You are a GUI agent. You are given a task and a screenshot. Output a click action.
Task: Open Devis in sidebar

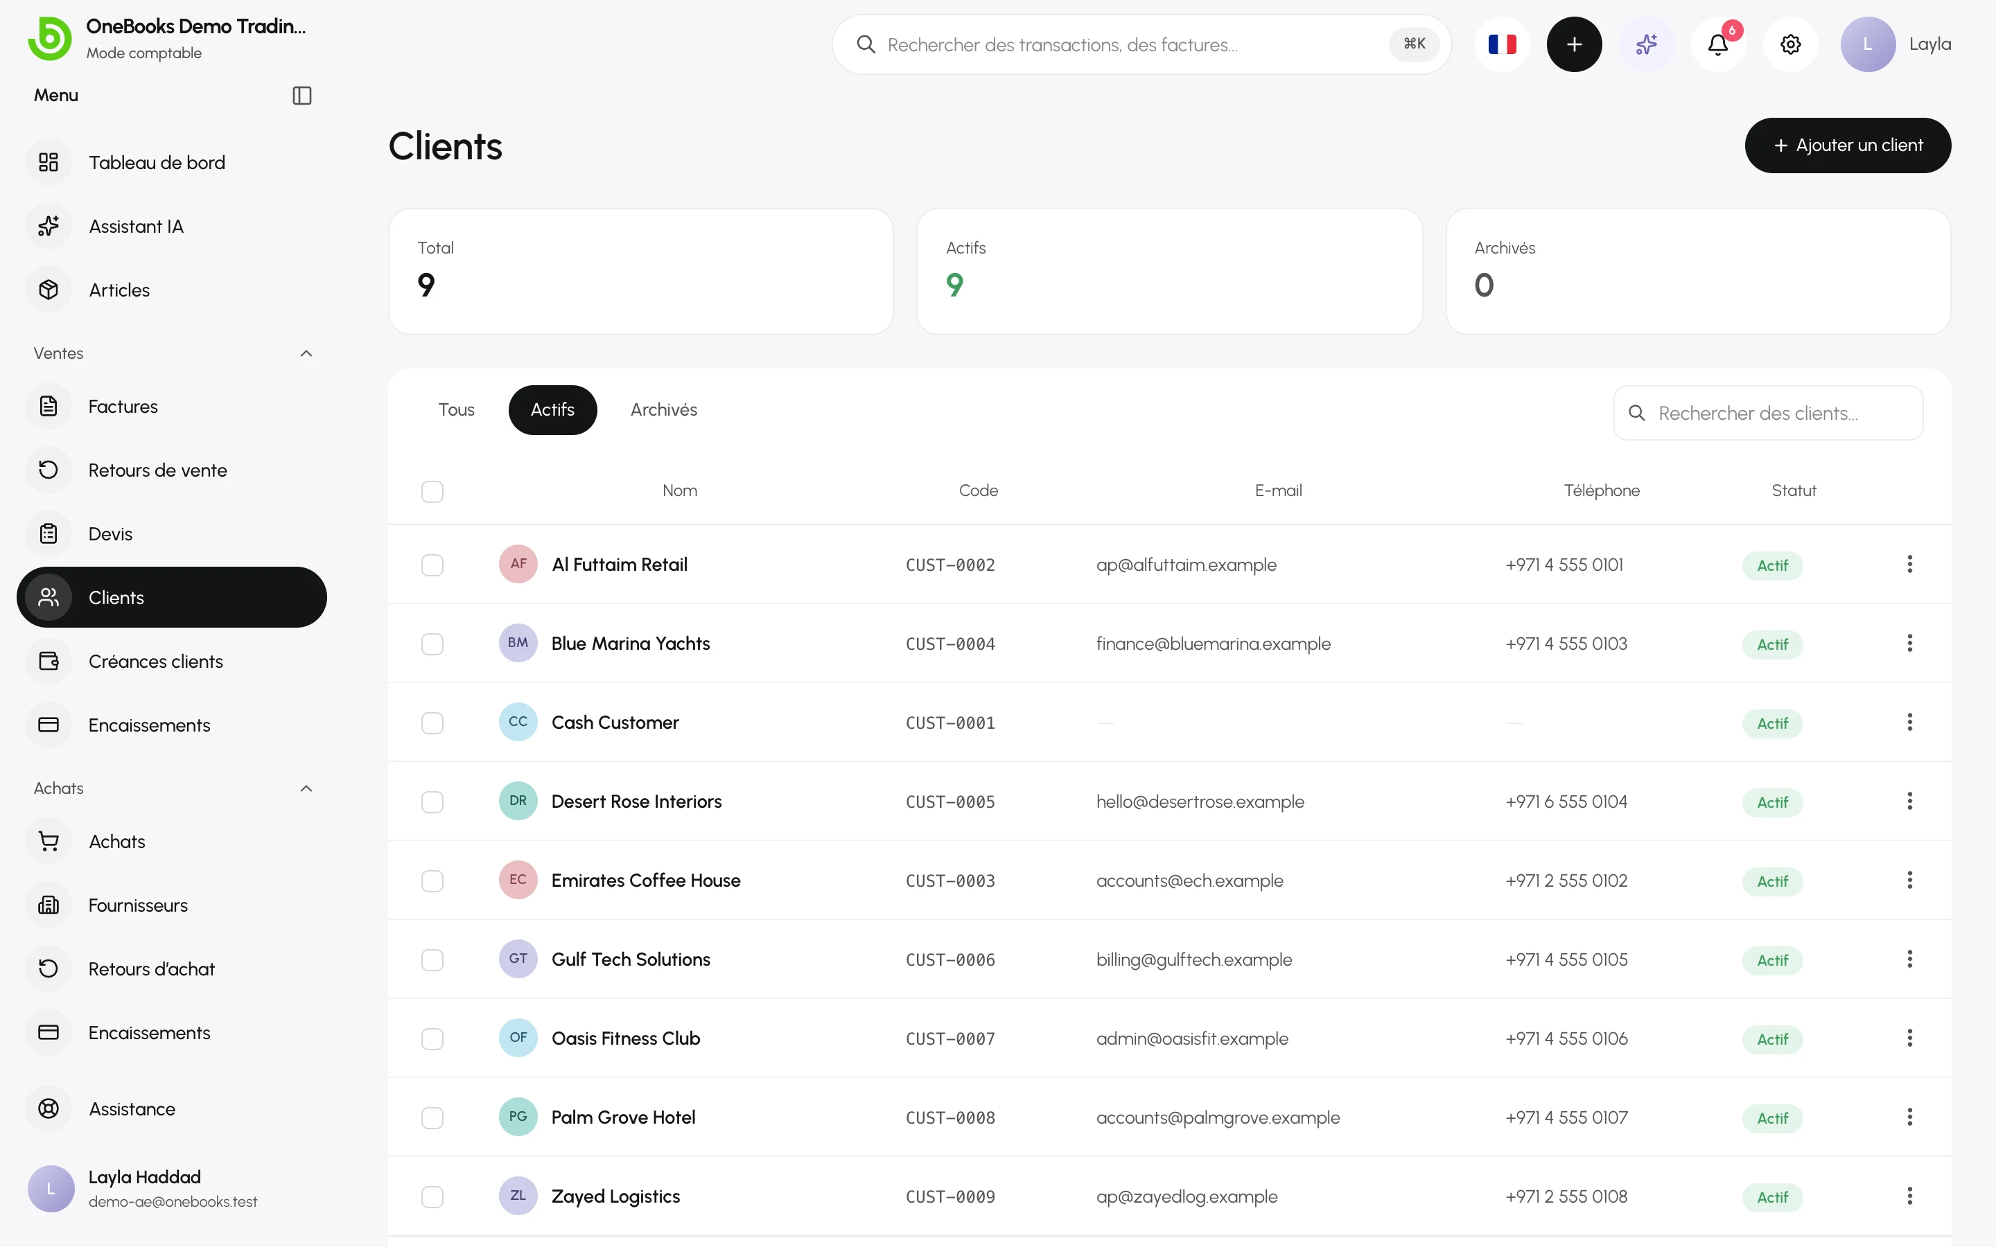click(172, 533)
